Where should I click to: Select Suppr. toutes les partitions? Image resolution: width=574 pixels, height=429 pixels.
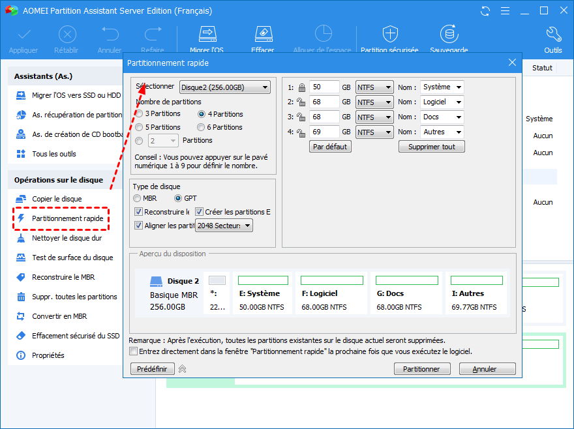click(x=67, y=297)
